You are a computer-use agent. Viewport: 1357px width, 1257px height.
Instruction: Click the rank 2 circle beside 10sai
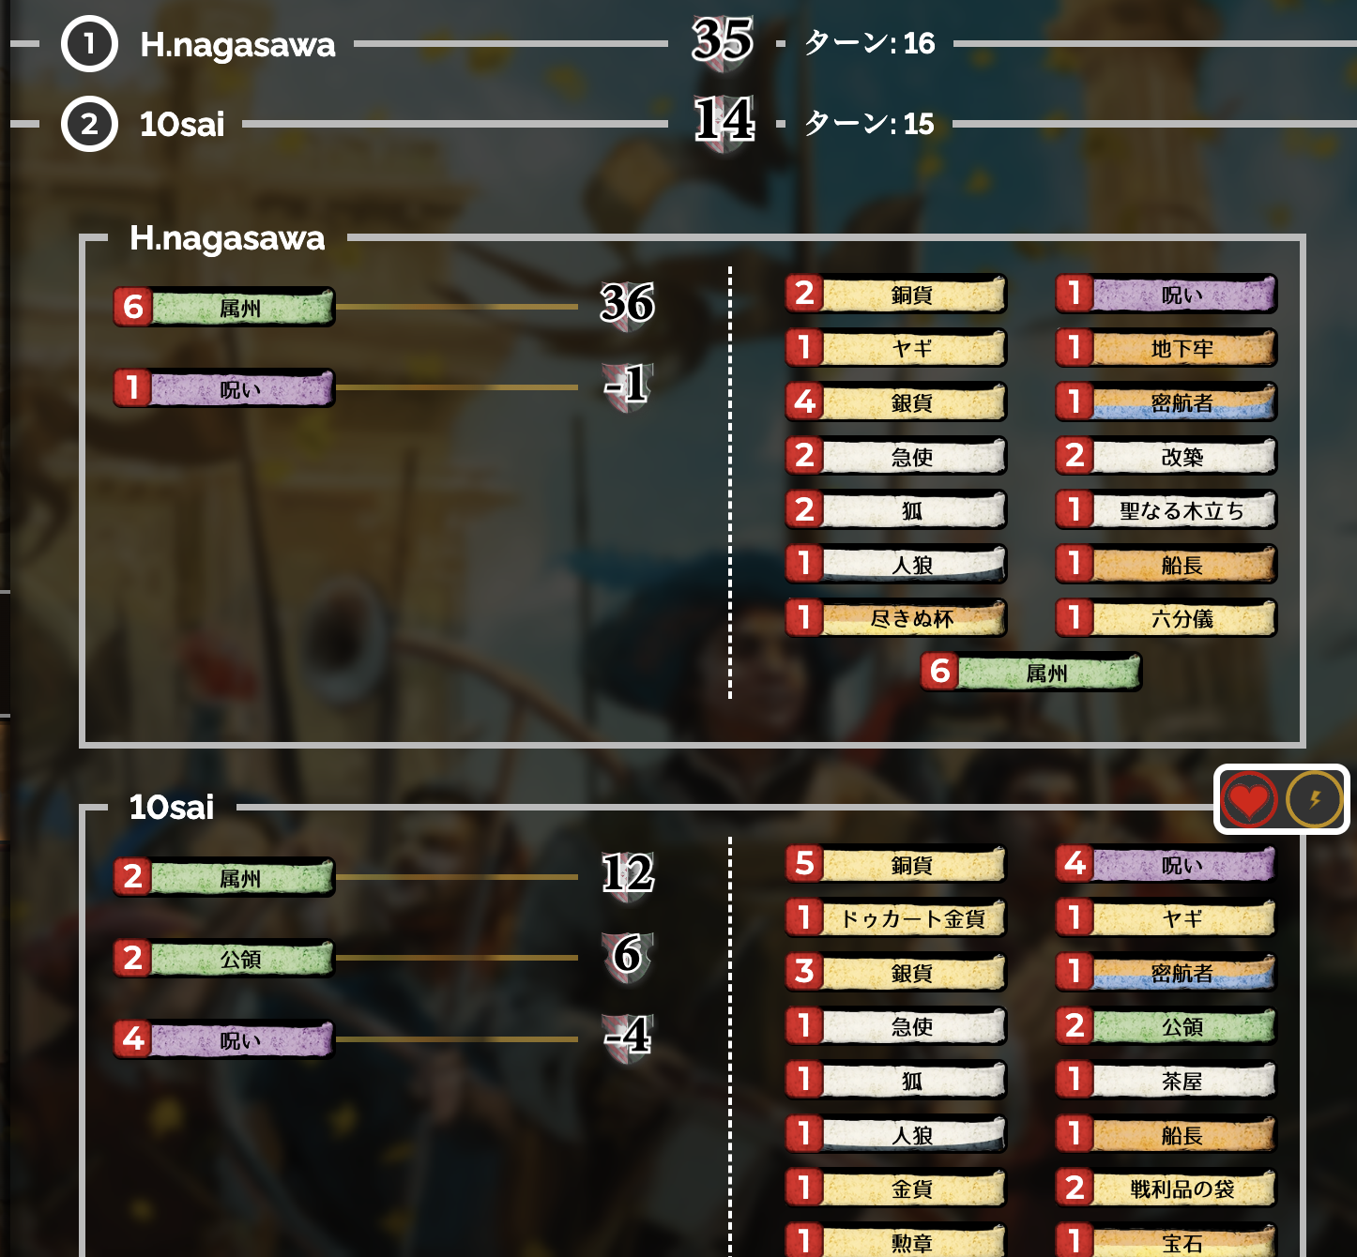coord(89,124)
